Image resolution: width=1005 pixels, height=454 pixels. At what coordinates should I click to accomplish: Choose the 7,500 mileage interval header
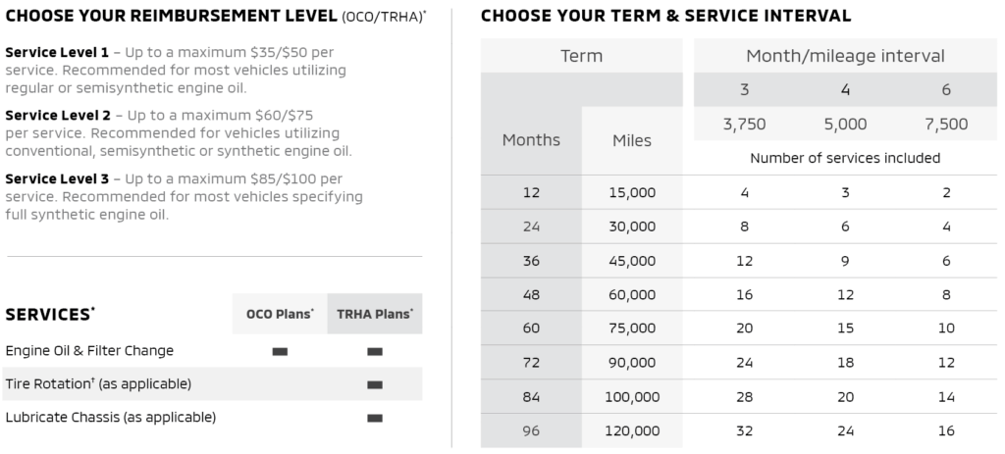[946, 125]
